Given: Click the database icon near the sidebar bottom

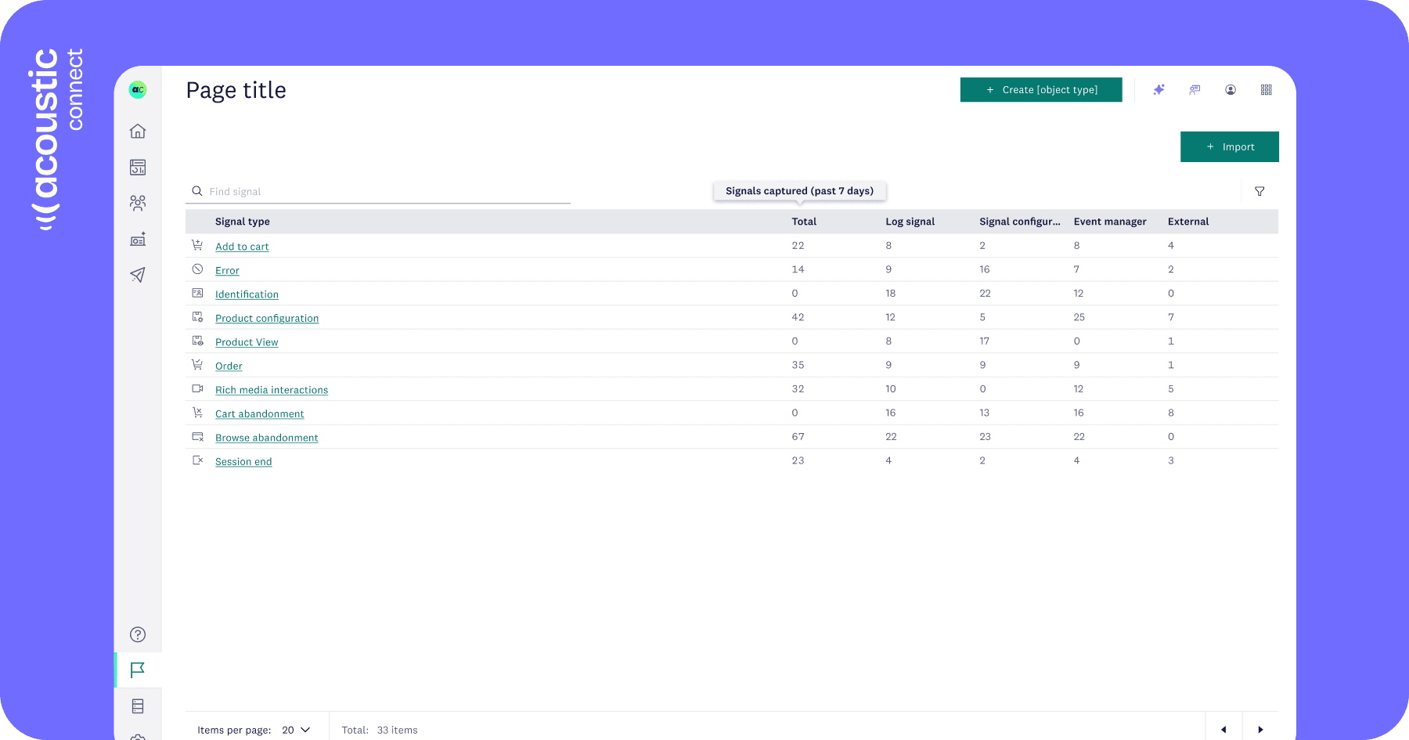Looking at the screenshot, I should 138,706.
